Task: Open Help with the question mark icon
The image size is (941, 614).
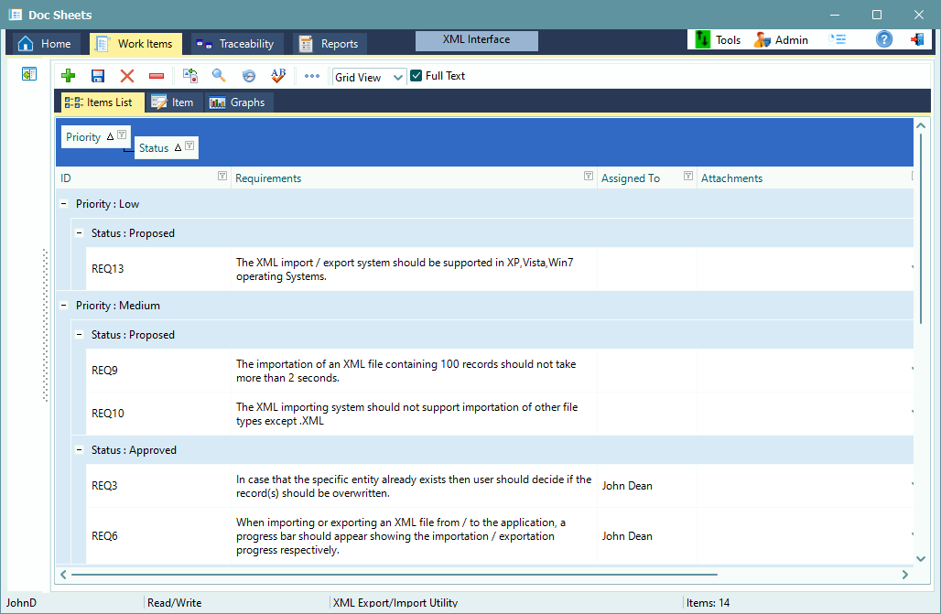Action: (883, 39)
